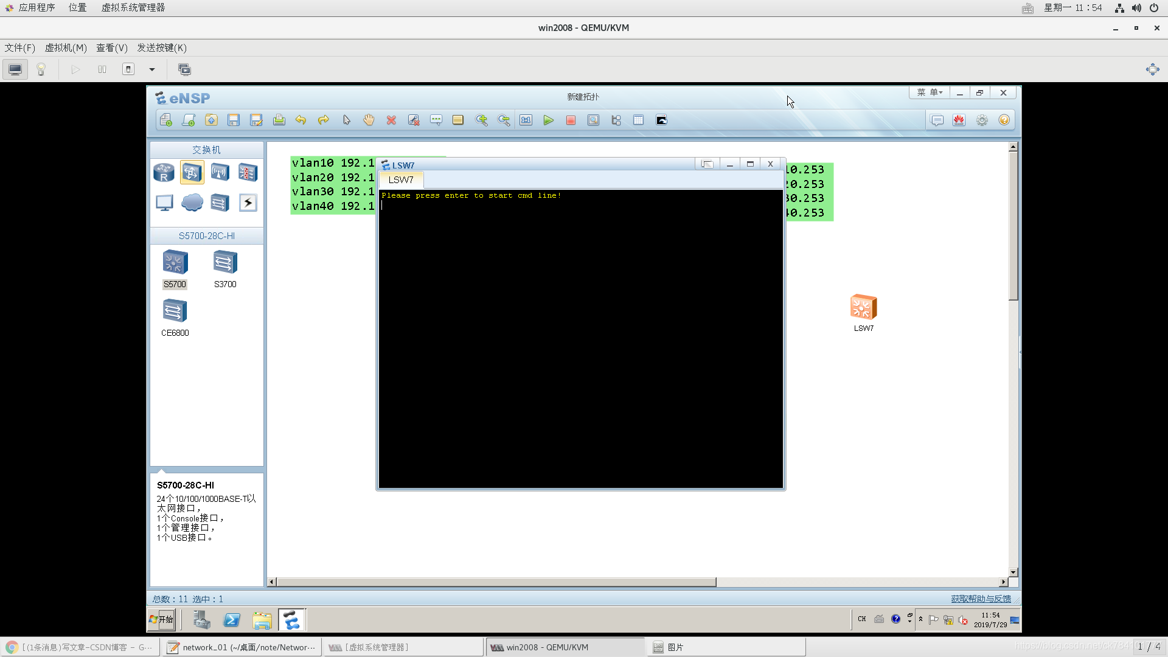The image size is (1168, 657).
Task: Select the switch device category icon
Action: [192, 173]
